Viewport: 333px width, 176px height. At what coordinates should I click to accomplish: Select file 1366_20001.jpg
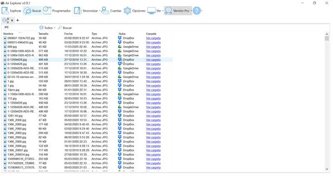click(17, 150)
